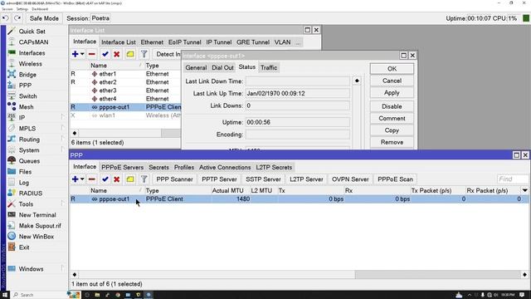Switch to Profiles tab in PPP
This screenshot has height=299, width=531.
click(x=184, y=168)
